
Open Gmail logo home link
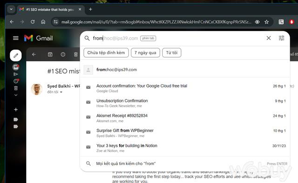pyautogui.click(x=38, y=38)
